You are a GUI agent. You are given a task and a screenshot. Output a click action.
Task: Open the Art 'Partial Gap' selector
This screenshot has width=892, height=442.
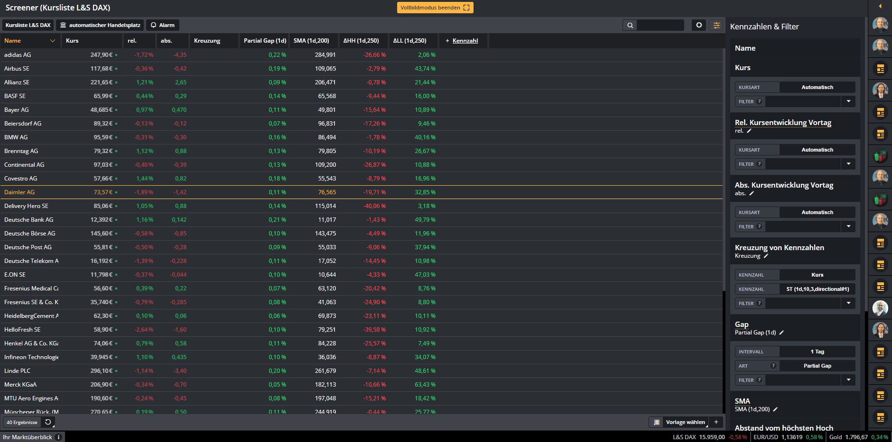817,366
